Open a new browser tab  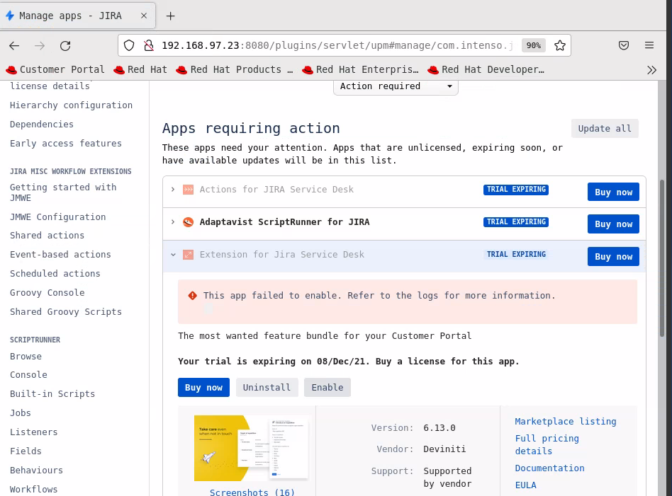171,16
